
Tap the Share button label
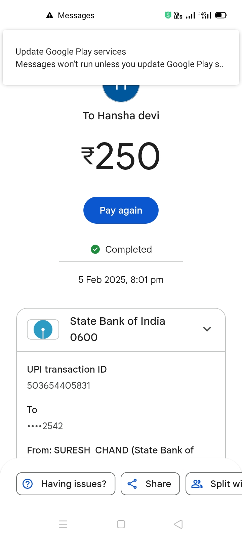pyautogui.click(x=158, y=484)
